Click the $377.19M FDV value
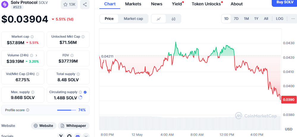297x137 pixels. pos(68,61)
